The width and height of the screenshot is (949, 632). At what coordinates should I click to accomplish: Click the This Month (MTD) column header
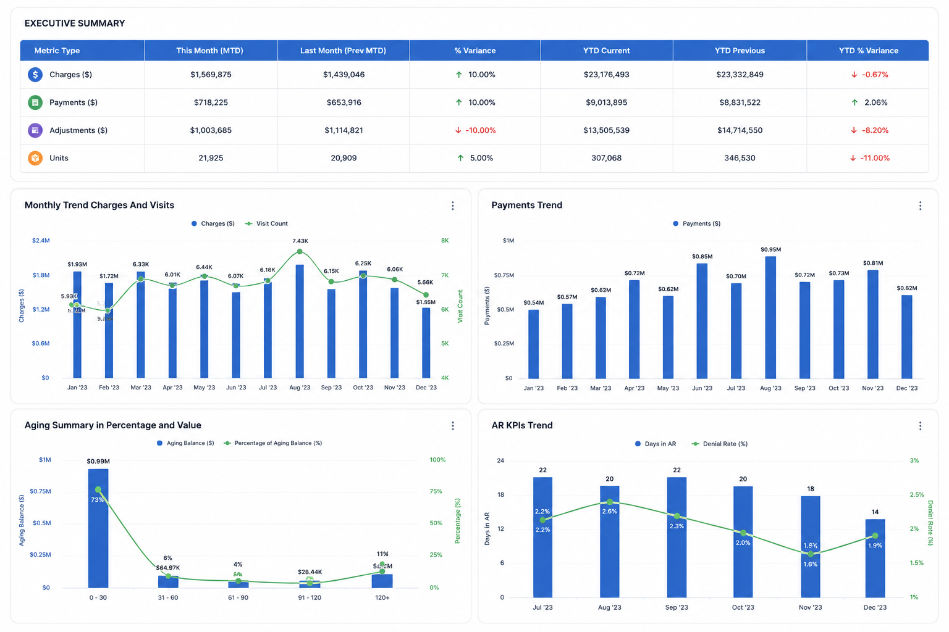(211, 51)
